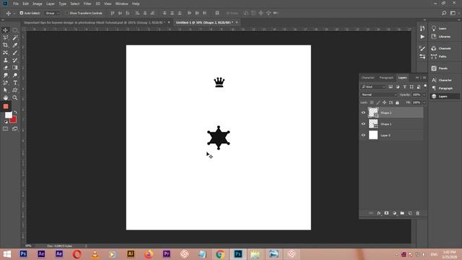Select the Horizontal Type tool
The image size is (462, 260).
pyautogui.click(x=15, y=83)
